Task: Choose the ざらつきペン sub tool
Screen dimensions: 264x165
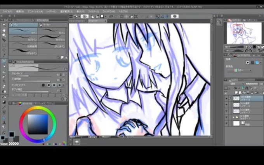Action: [52, 45]
